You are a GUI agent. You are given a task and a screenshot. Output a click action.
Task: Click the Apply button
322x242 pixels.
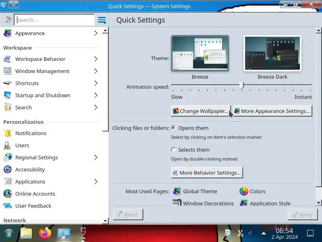(303, 215)
